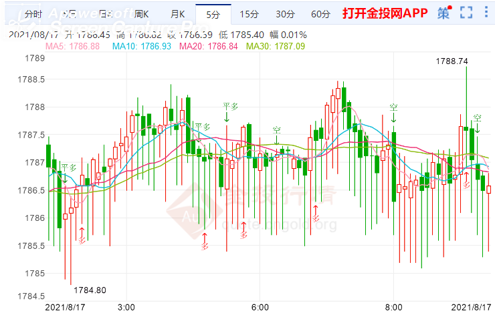Click the 打开金投网APP link

[x=385, y=13]
